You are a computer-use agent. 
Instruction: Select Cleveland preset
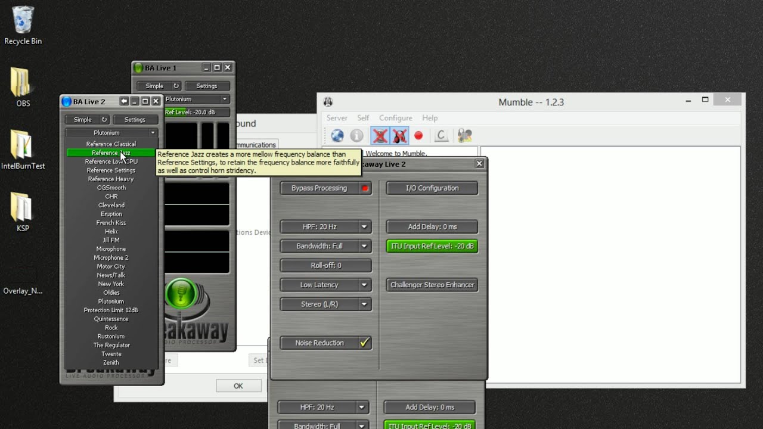(x=111, y=206)
